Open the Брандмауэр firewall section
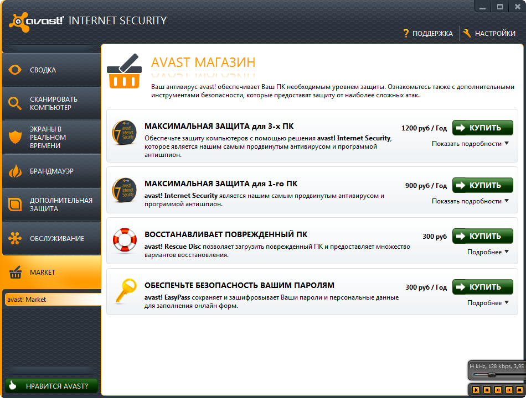 click(x=51, y=171)
